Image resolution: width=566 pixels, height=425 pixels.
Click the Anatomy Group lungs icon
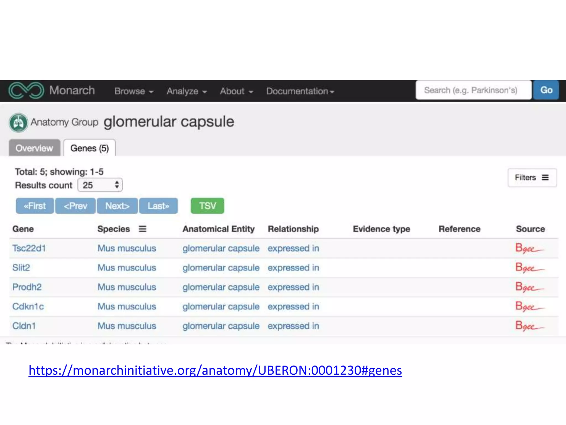click(x=18, y=122)
